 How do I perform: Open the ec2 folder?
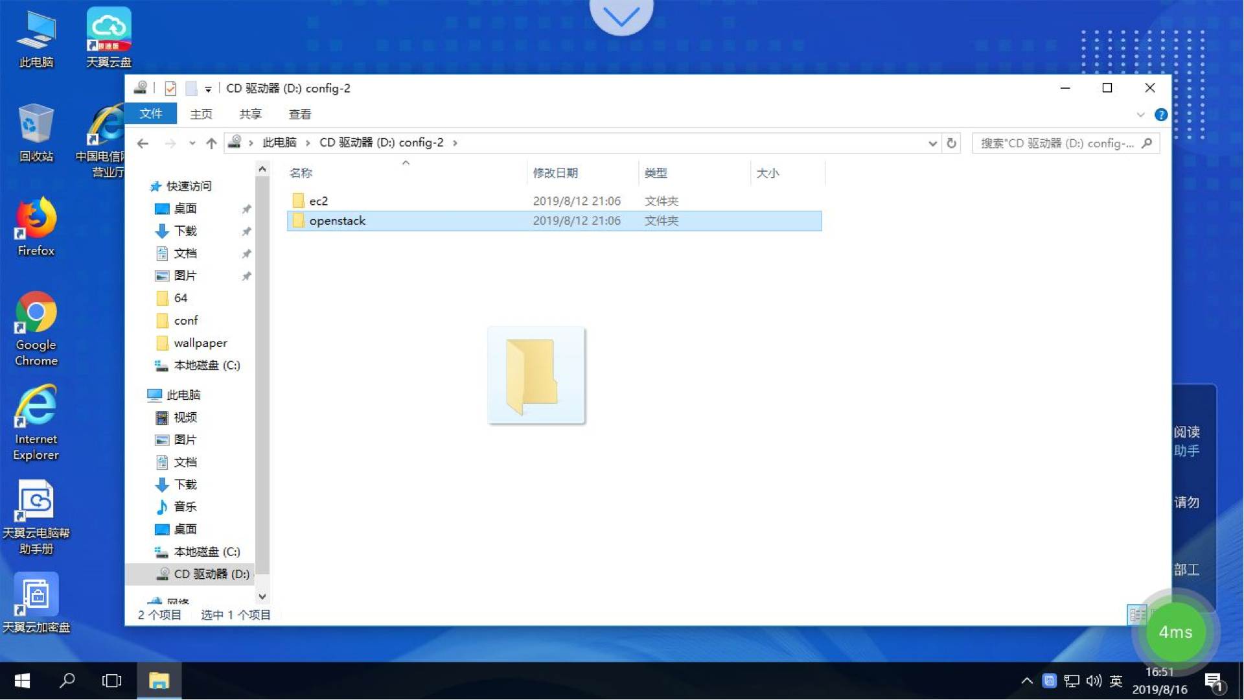point(321,200)
